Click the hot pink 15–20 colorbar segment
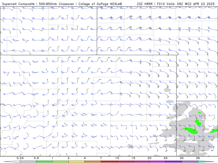The width and height of the screenshot is (218, 163). point(141,162)
